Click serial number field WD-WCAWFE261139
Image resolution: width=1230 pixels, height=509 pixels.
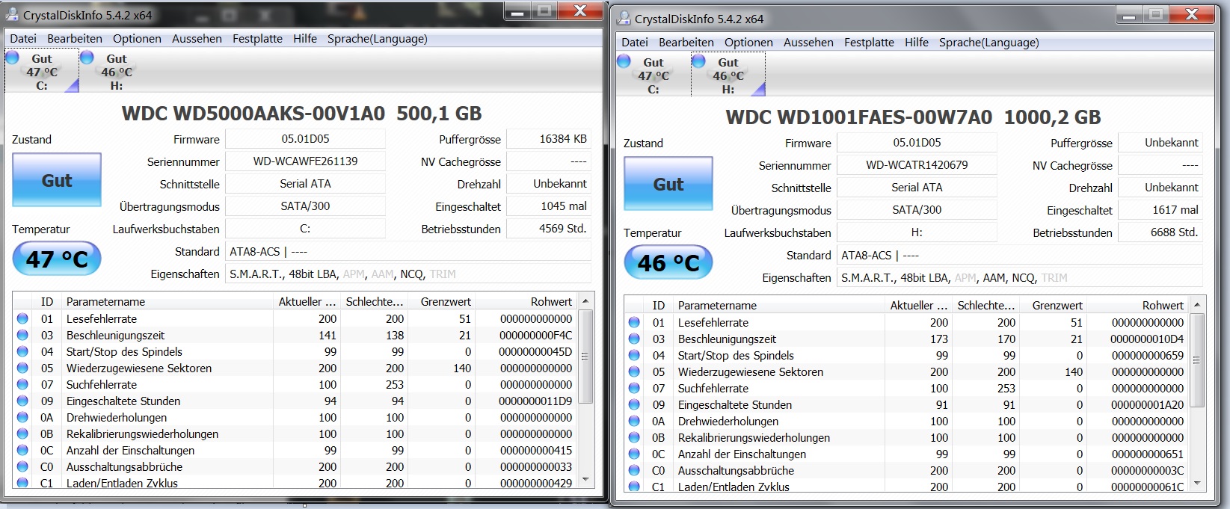point(305,161)
